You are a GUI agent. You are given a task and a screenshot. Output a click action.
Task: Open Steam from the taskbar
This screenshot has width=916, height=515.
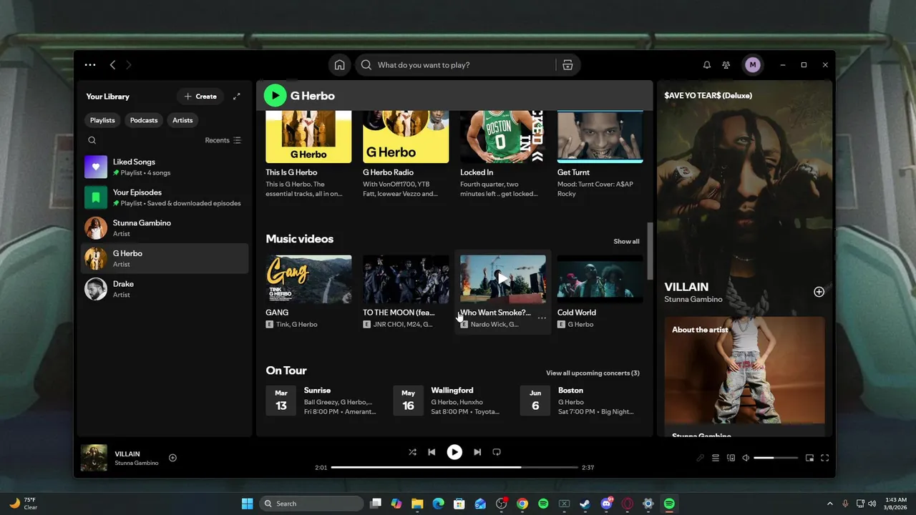click(585, 504)
